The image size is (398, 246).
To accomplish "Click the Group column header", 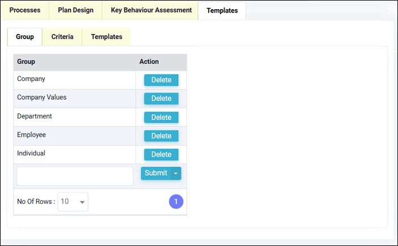I will point(27,62).
